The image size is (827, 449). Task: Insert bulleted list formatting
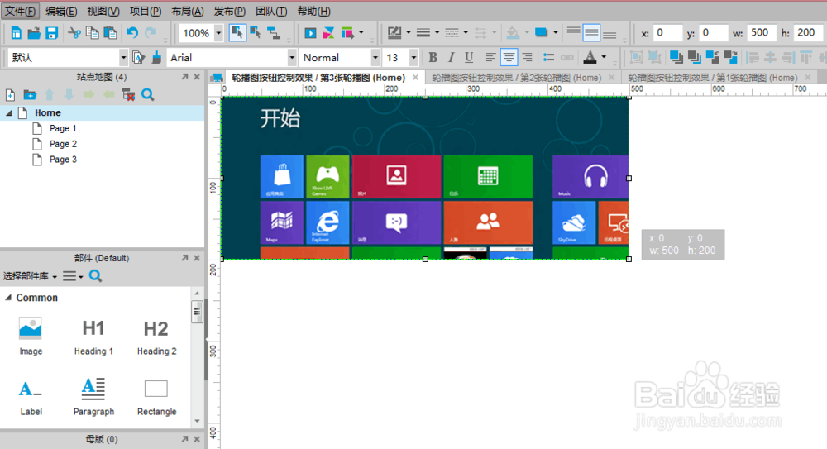point(548,58)
